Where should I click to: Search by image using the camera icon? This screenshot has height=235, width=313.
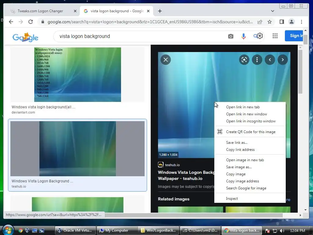(231, 36)
